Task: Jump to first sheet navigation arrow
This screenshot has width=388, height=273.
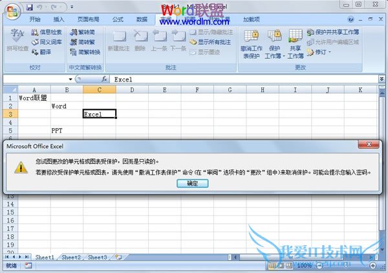Action: click(6, 257)
